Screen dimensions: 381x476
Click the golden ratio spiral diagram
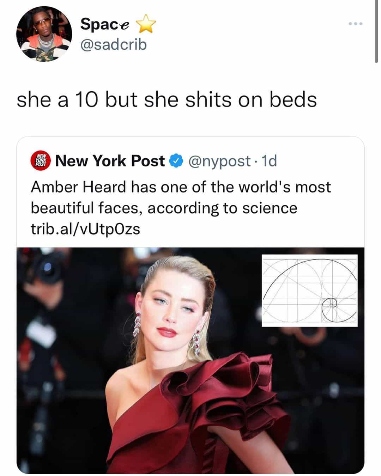tap(309, 290)
